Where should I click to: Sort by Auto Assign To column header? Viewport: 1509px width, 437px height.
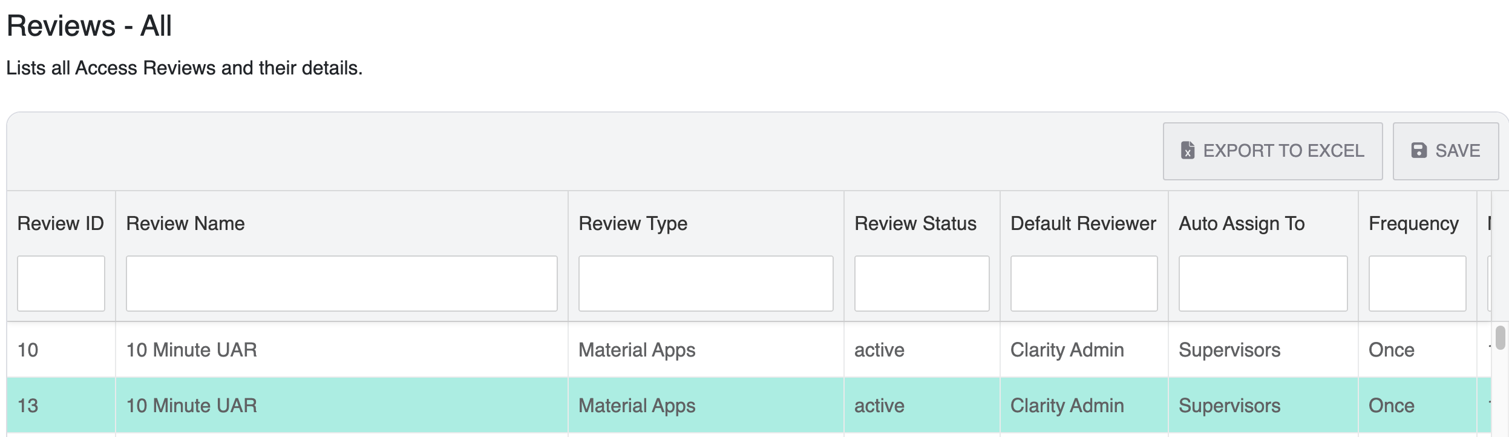coord(1242,223)
